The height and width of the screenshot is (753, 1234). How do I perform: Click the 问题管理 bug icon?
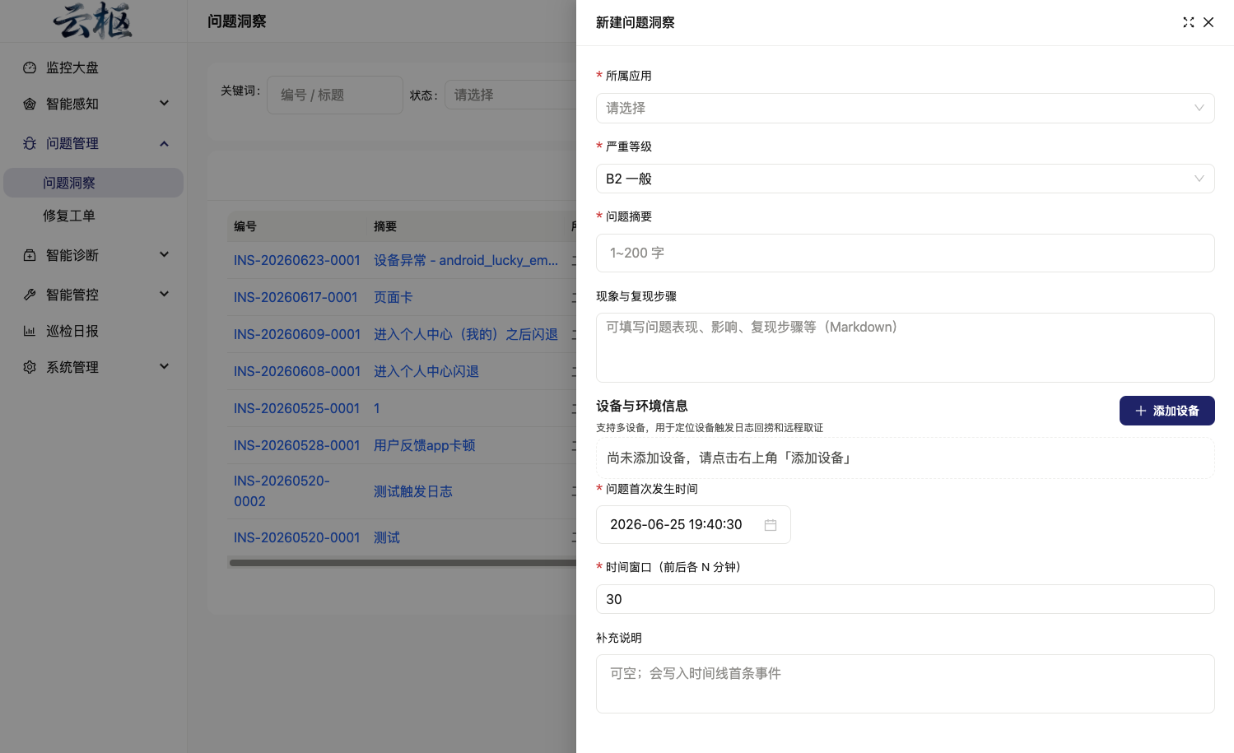pos(30,143)
